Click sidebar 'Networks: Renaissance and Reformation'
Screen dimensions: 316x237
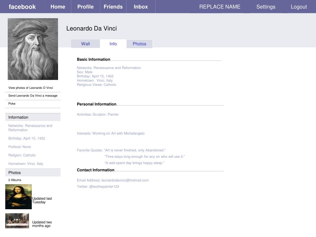click(x=30, y=128)
